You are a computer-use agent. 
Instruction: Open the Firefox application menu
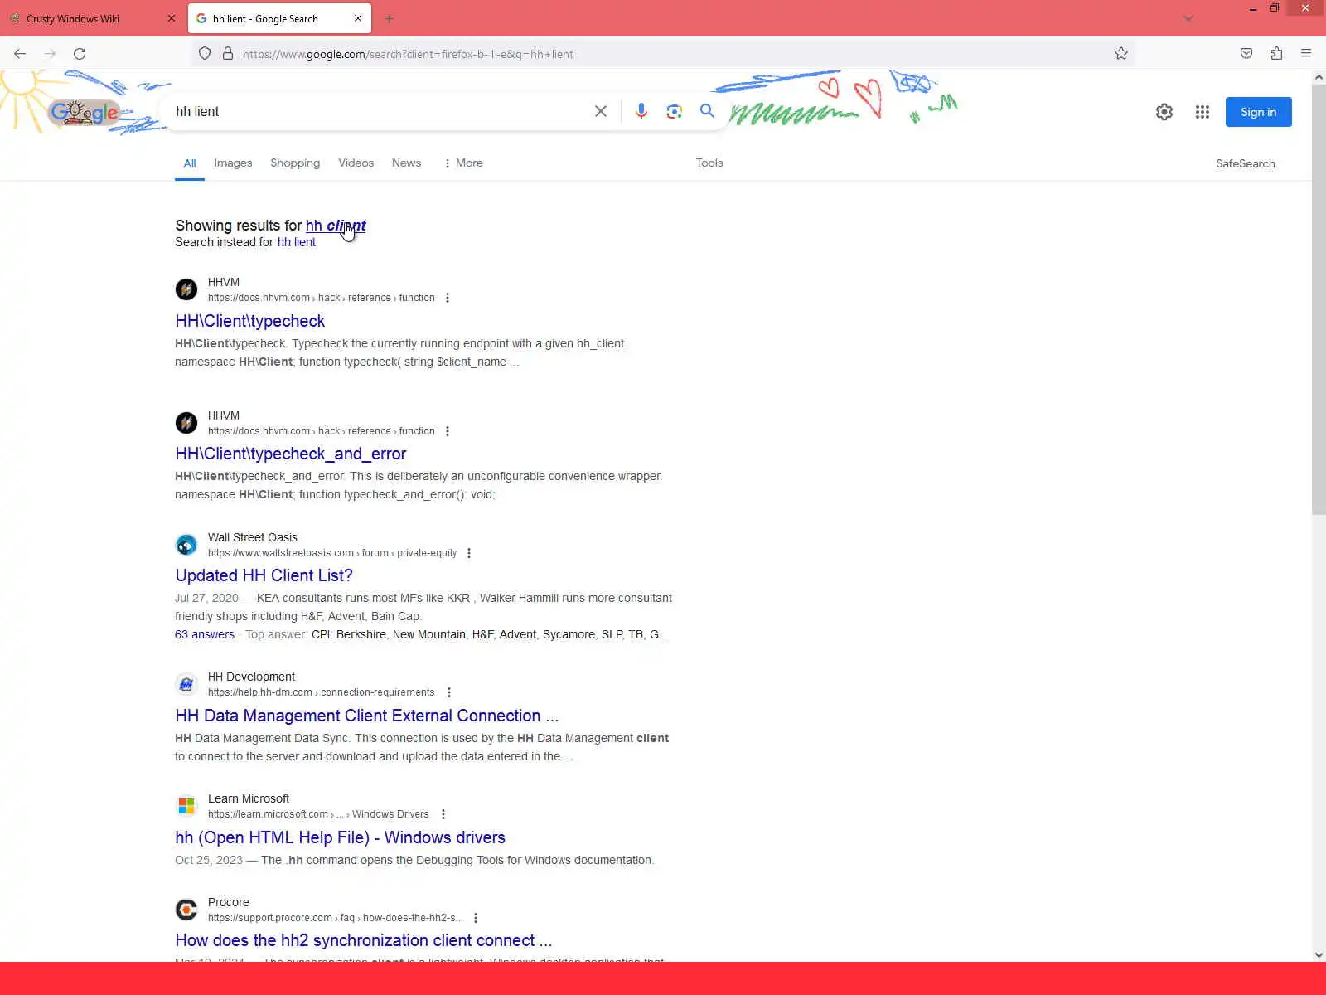(1306, 54)
